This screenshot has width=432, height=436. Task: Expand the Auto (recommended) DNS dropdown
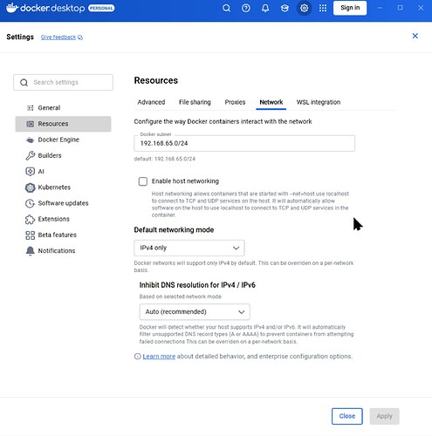(195, 312)
